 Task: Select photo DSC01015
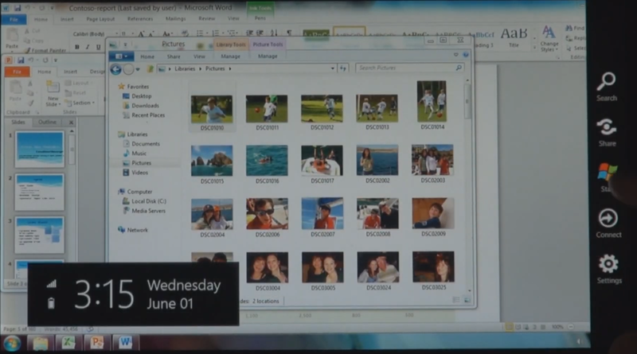coord(212,165)
